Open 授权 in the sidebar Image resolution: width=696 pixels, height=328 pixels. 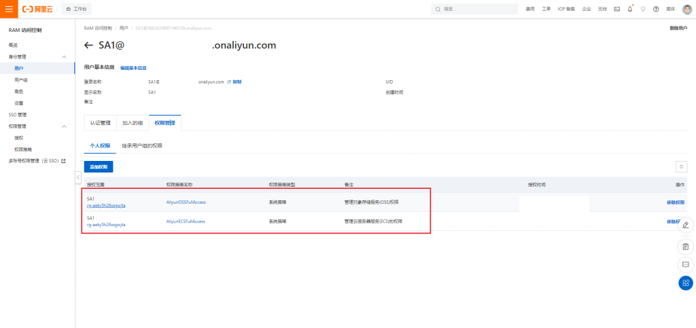point(18,137)
